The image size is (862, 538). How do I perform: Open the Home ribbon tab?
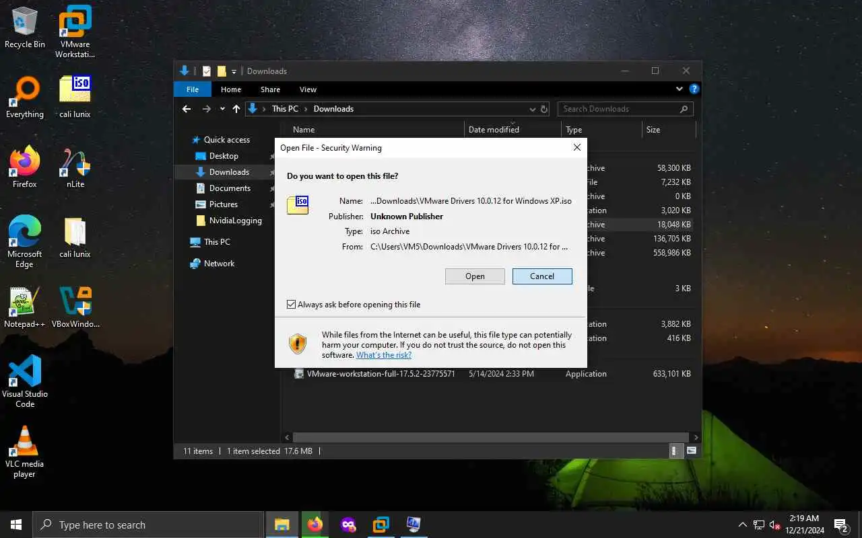[231, 89]
